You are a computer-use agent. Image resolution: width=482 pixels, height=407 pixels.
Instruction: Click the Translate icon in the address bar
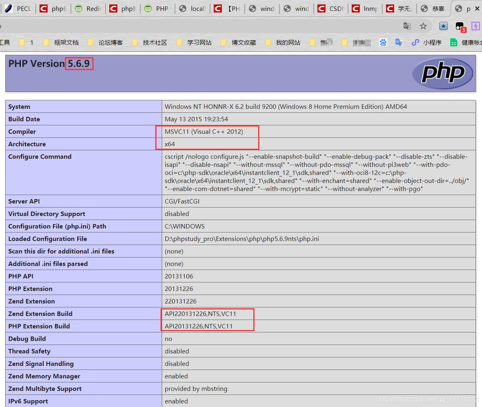(407, 26)
